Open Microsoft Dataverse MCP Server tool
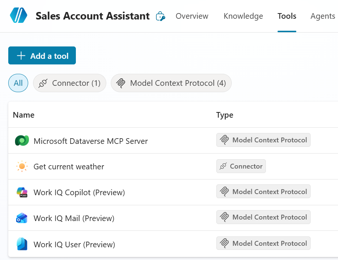This screenshot has height=260, width=338. pyautogui.click(x=91, y=141)
